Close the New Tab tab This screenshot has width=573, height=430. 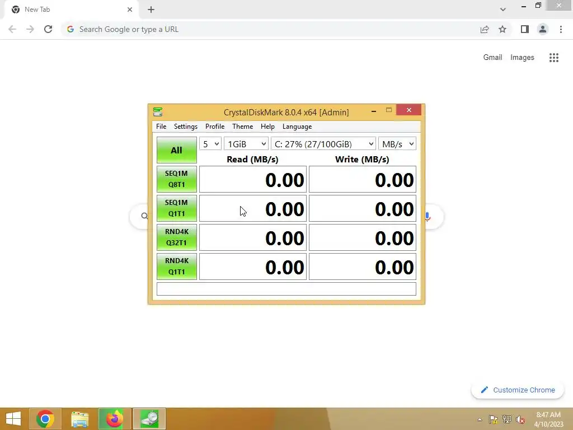130,10
